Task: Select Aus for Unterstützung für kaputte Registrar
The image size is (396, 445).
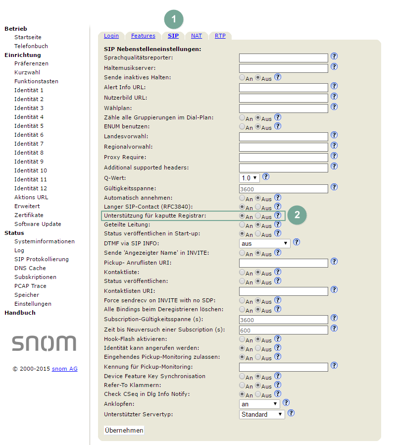Action: [258, 216]
